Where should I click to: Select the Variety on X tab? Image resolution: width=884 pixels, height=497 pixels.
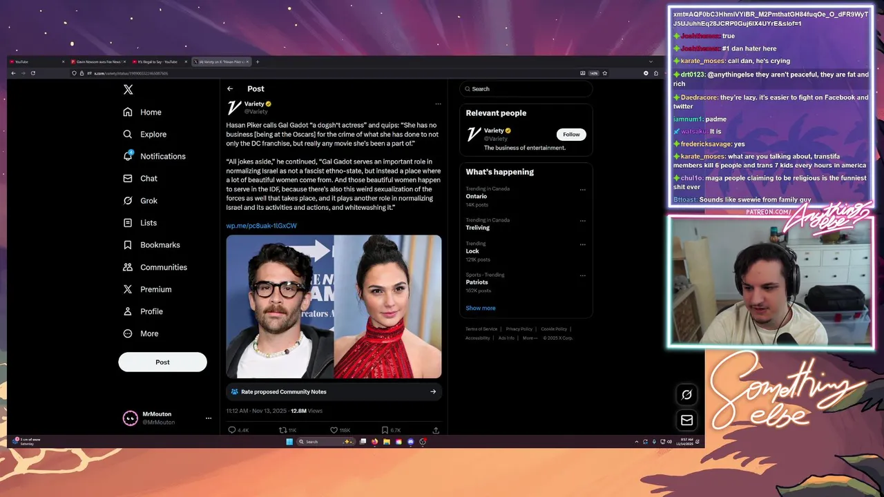[221, 61]
